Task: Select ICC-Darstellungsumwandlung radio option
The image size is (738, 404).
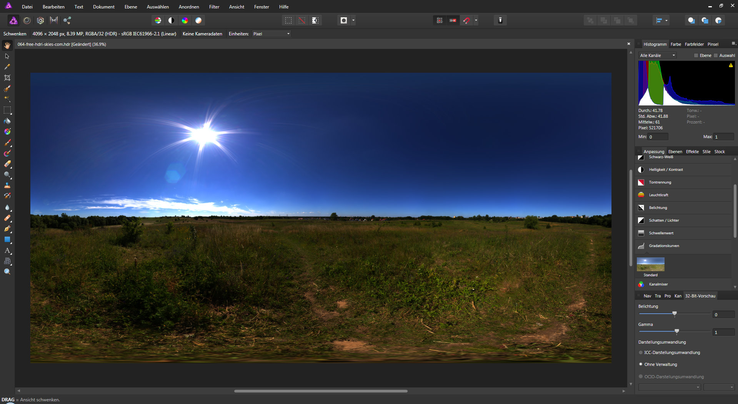Action: click(x=641, y=352)
